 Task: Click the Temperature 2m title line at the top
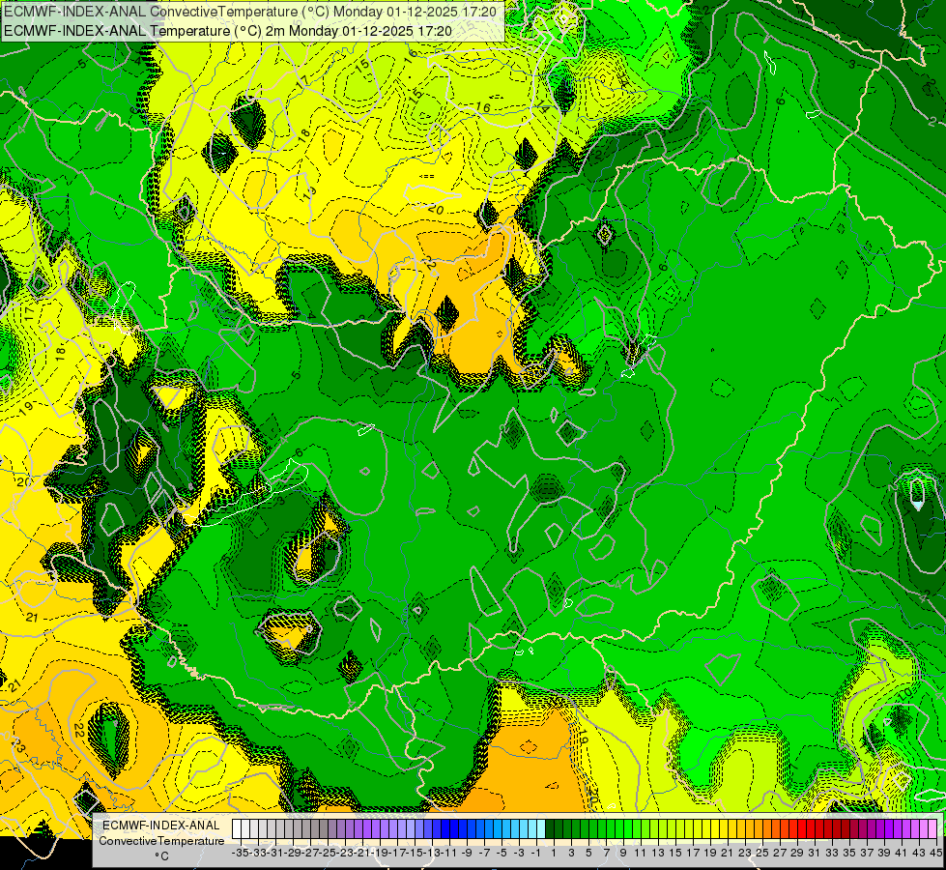coord(227,31)
